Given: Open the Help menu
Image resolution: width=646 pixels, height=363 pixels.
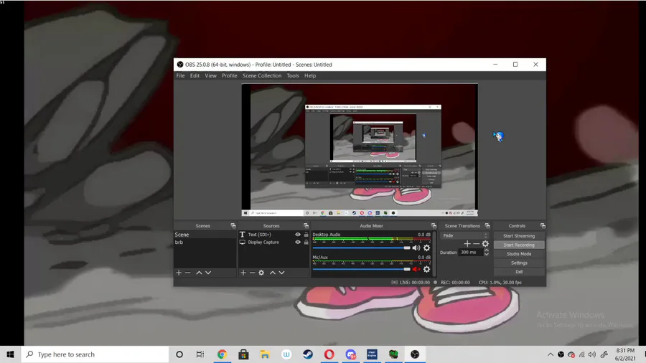Looking at the screenshot, I should (310, 76).
